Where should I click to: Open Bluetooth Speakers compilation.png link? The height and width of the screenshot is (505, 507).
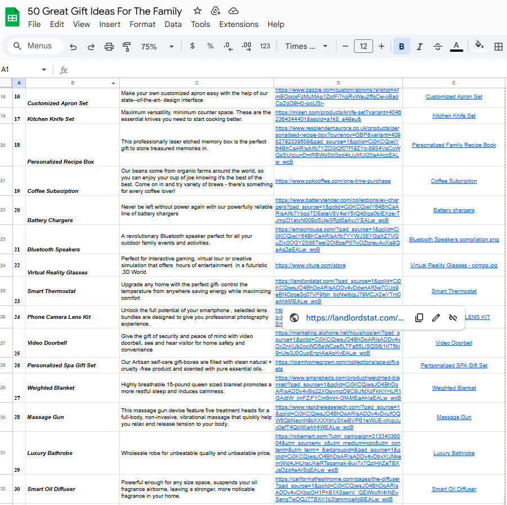click(x=454, y=240)
